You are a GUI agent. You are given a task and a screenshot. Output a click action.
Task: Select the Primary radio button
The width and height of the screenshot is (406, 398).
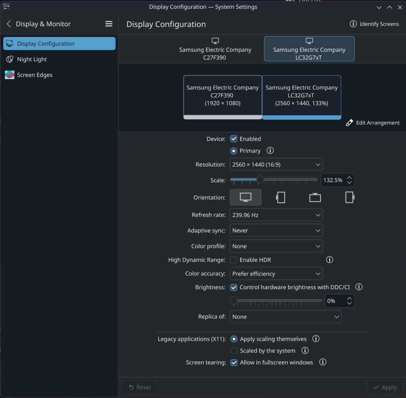(234, 151)
